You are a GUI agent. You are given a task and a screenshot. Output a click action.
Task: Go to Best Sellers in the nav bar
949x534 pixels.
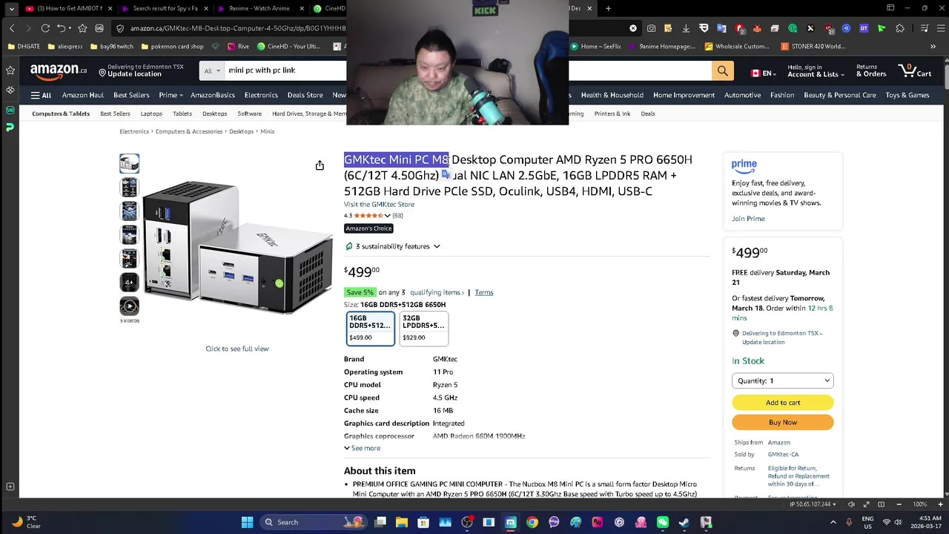point(131,95)
